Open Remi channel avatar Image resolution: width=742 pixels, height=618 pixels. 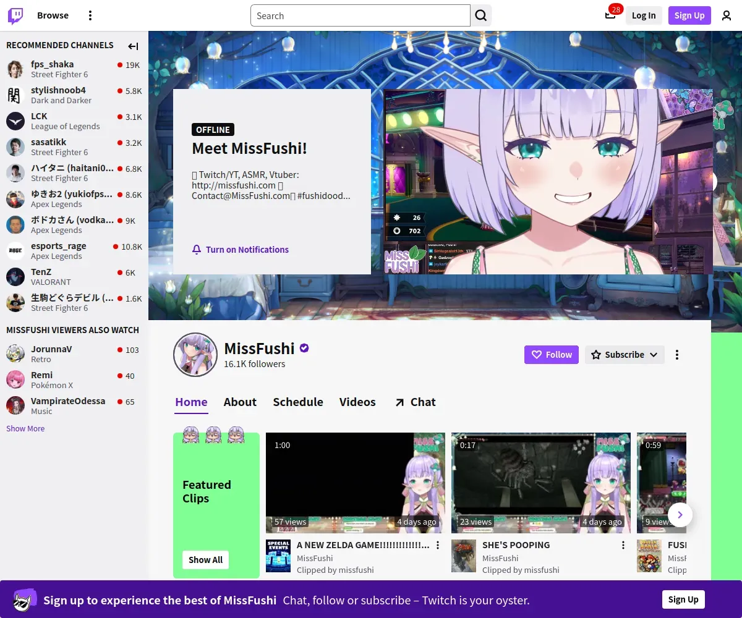(x=15, y=380)
